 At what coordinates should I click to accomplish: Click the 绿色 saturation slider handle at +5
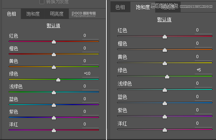tap(167, 77)
